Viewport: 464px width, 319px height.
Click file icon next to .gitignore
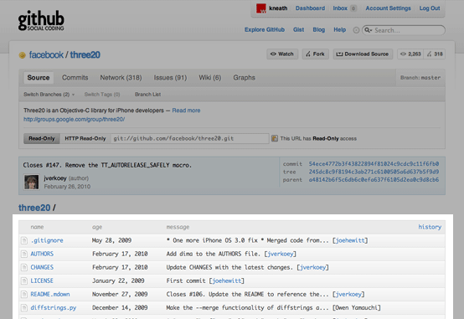[x=24, y=240]
